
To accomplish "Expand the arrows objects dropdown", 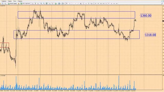I will [x=93, y=4].
